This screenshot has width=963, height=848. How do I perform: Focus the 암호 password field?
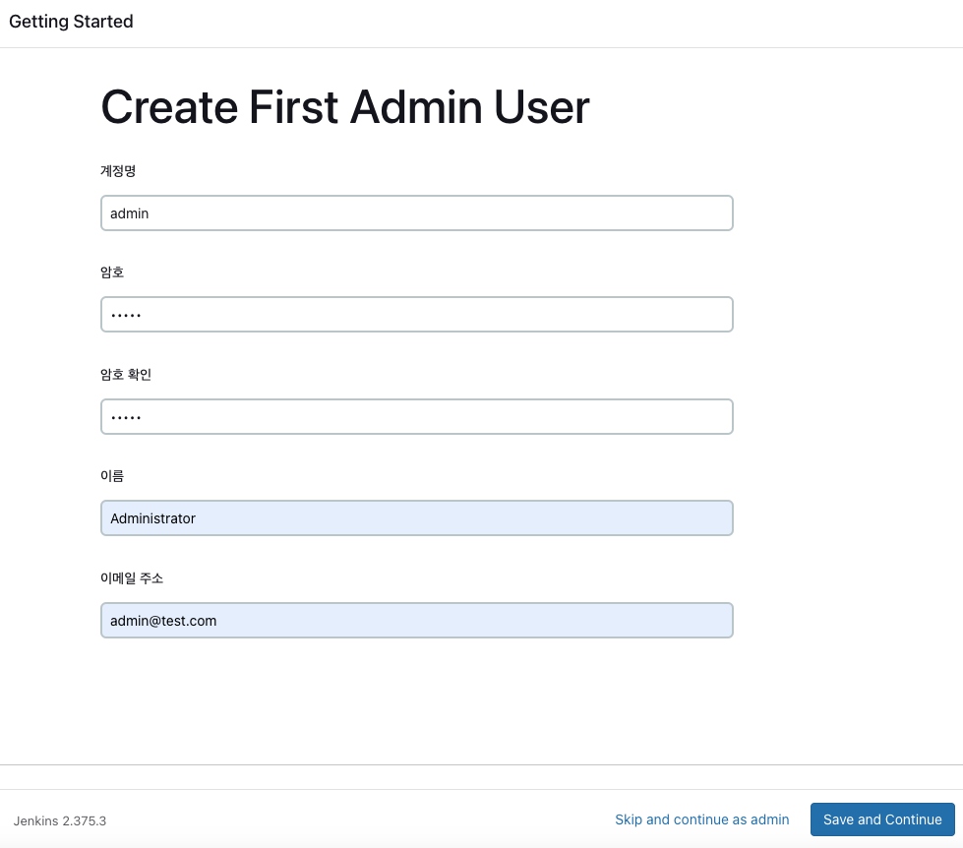click(x=416, y=315)
